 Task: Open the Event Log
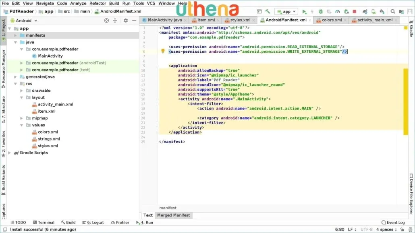pyautogui.click(x=393, y=223)
